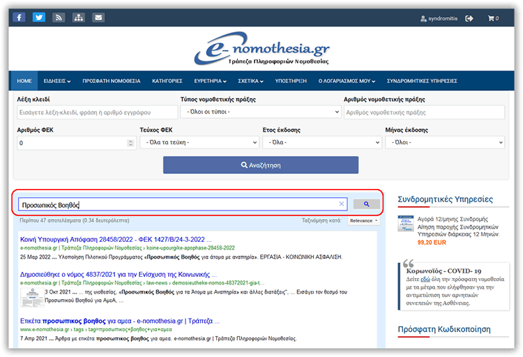The width and height of the screenshot is (523, 357).
Task: Open the sitemap icon in top bar
Action: [x=79, y=17]
